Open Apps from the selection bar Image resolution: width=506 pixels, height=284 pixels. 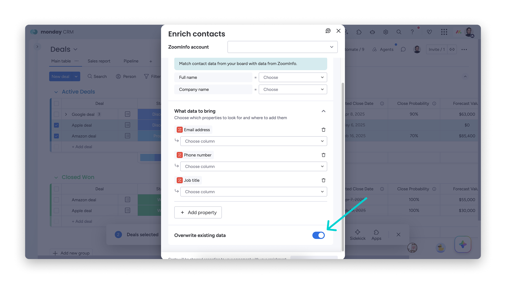click(376, 235)
